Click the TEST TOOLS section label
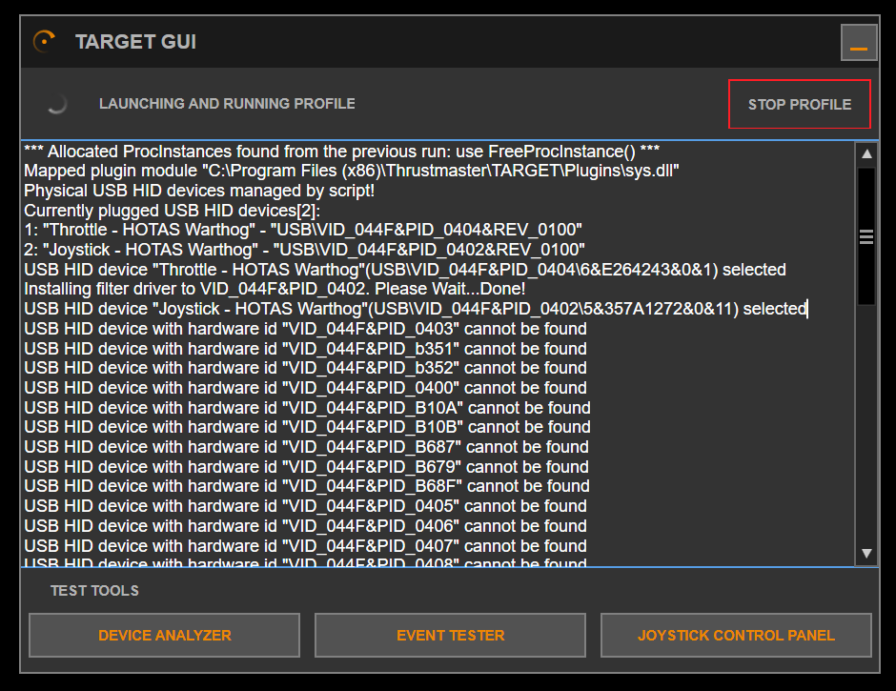Image resolution: width=896 pixels, height=691 pixels. click(x=94, y=590)
